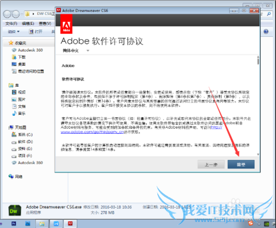The height and width of the screenshot is (228, 276).
Task: Open the www.adobe.com/go/thirdparty_cn link
Action: tap(92, 132)
